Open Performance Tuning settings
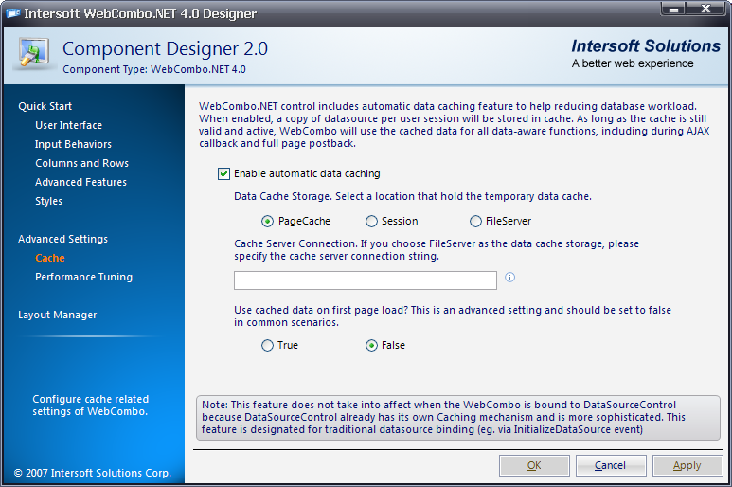Screen dimensions: 732x487 [x=83, y=277]
